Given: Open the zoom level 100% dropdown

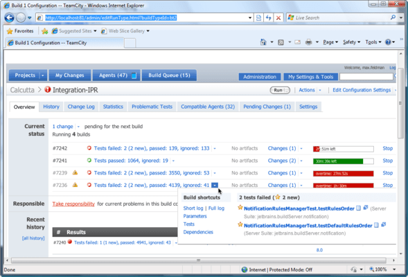Looking at the screenshot, I should (394, 269).
